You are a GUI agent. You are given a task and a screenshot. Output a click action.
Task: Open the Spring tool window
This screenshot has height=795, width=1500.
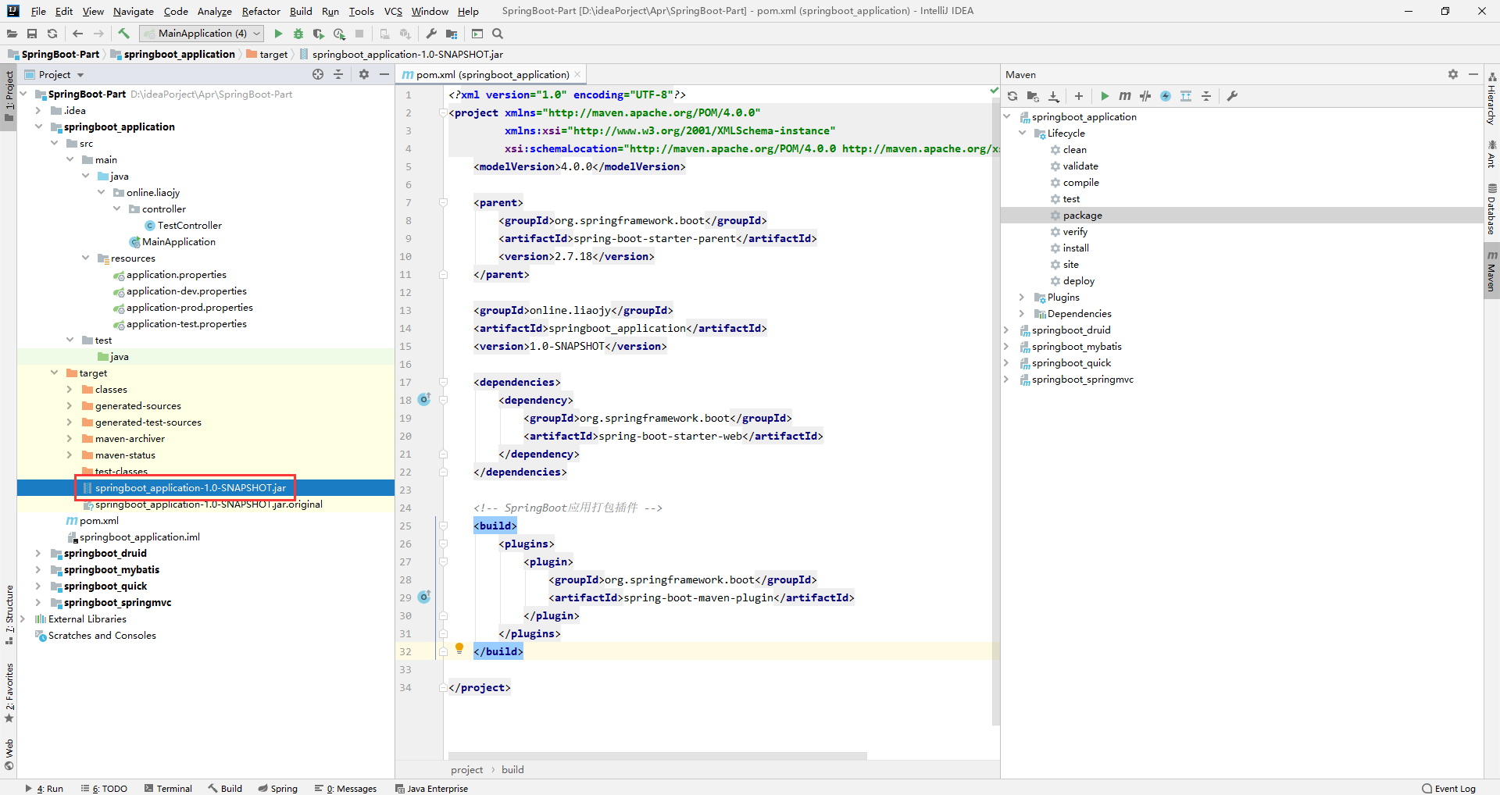click(x=278, y=788)
